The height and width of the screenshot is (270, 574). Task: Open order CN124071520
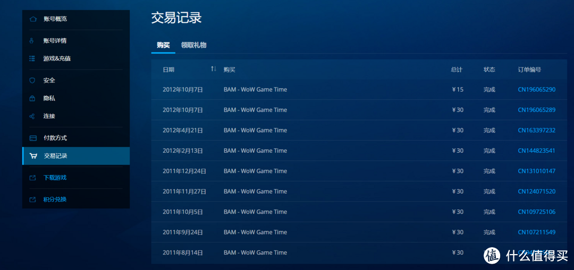(x=537, y=191)
